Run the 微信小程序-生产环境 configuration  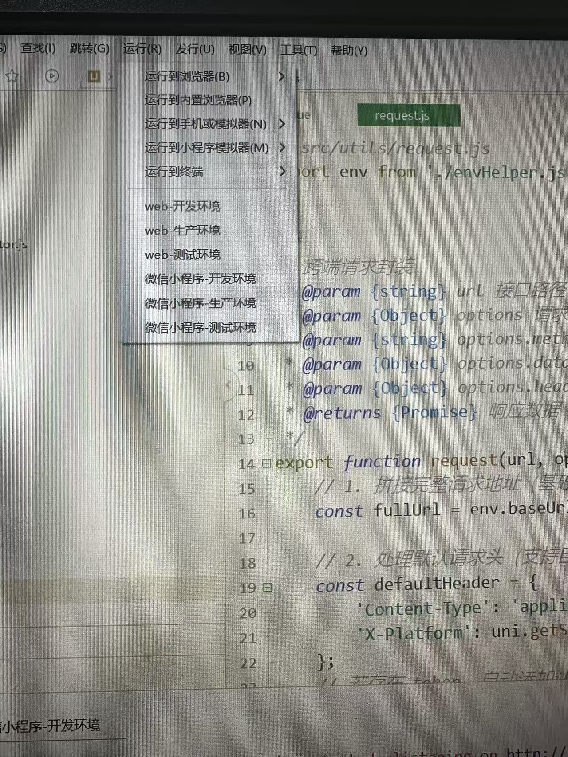pyautogui.click(x=200, y=303)
